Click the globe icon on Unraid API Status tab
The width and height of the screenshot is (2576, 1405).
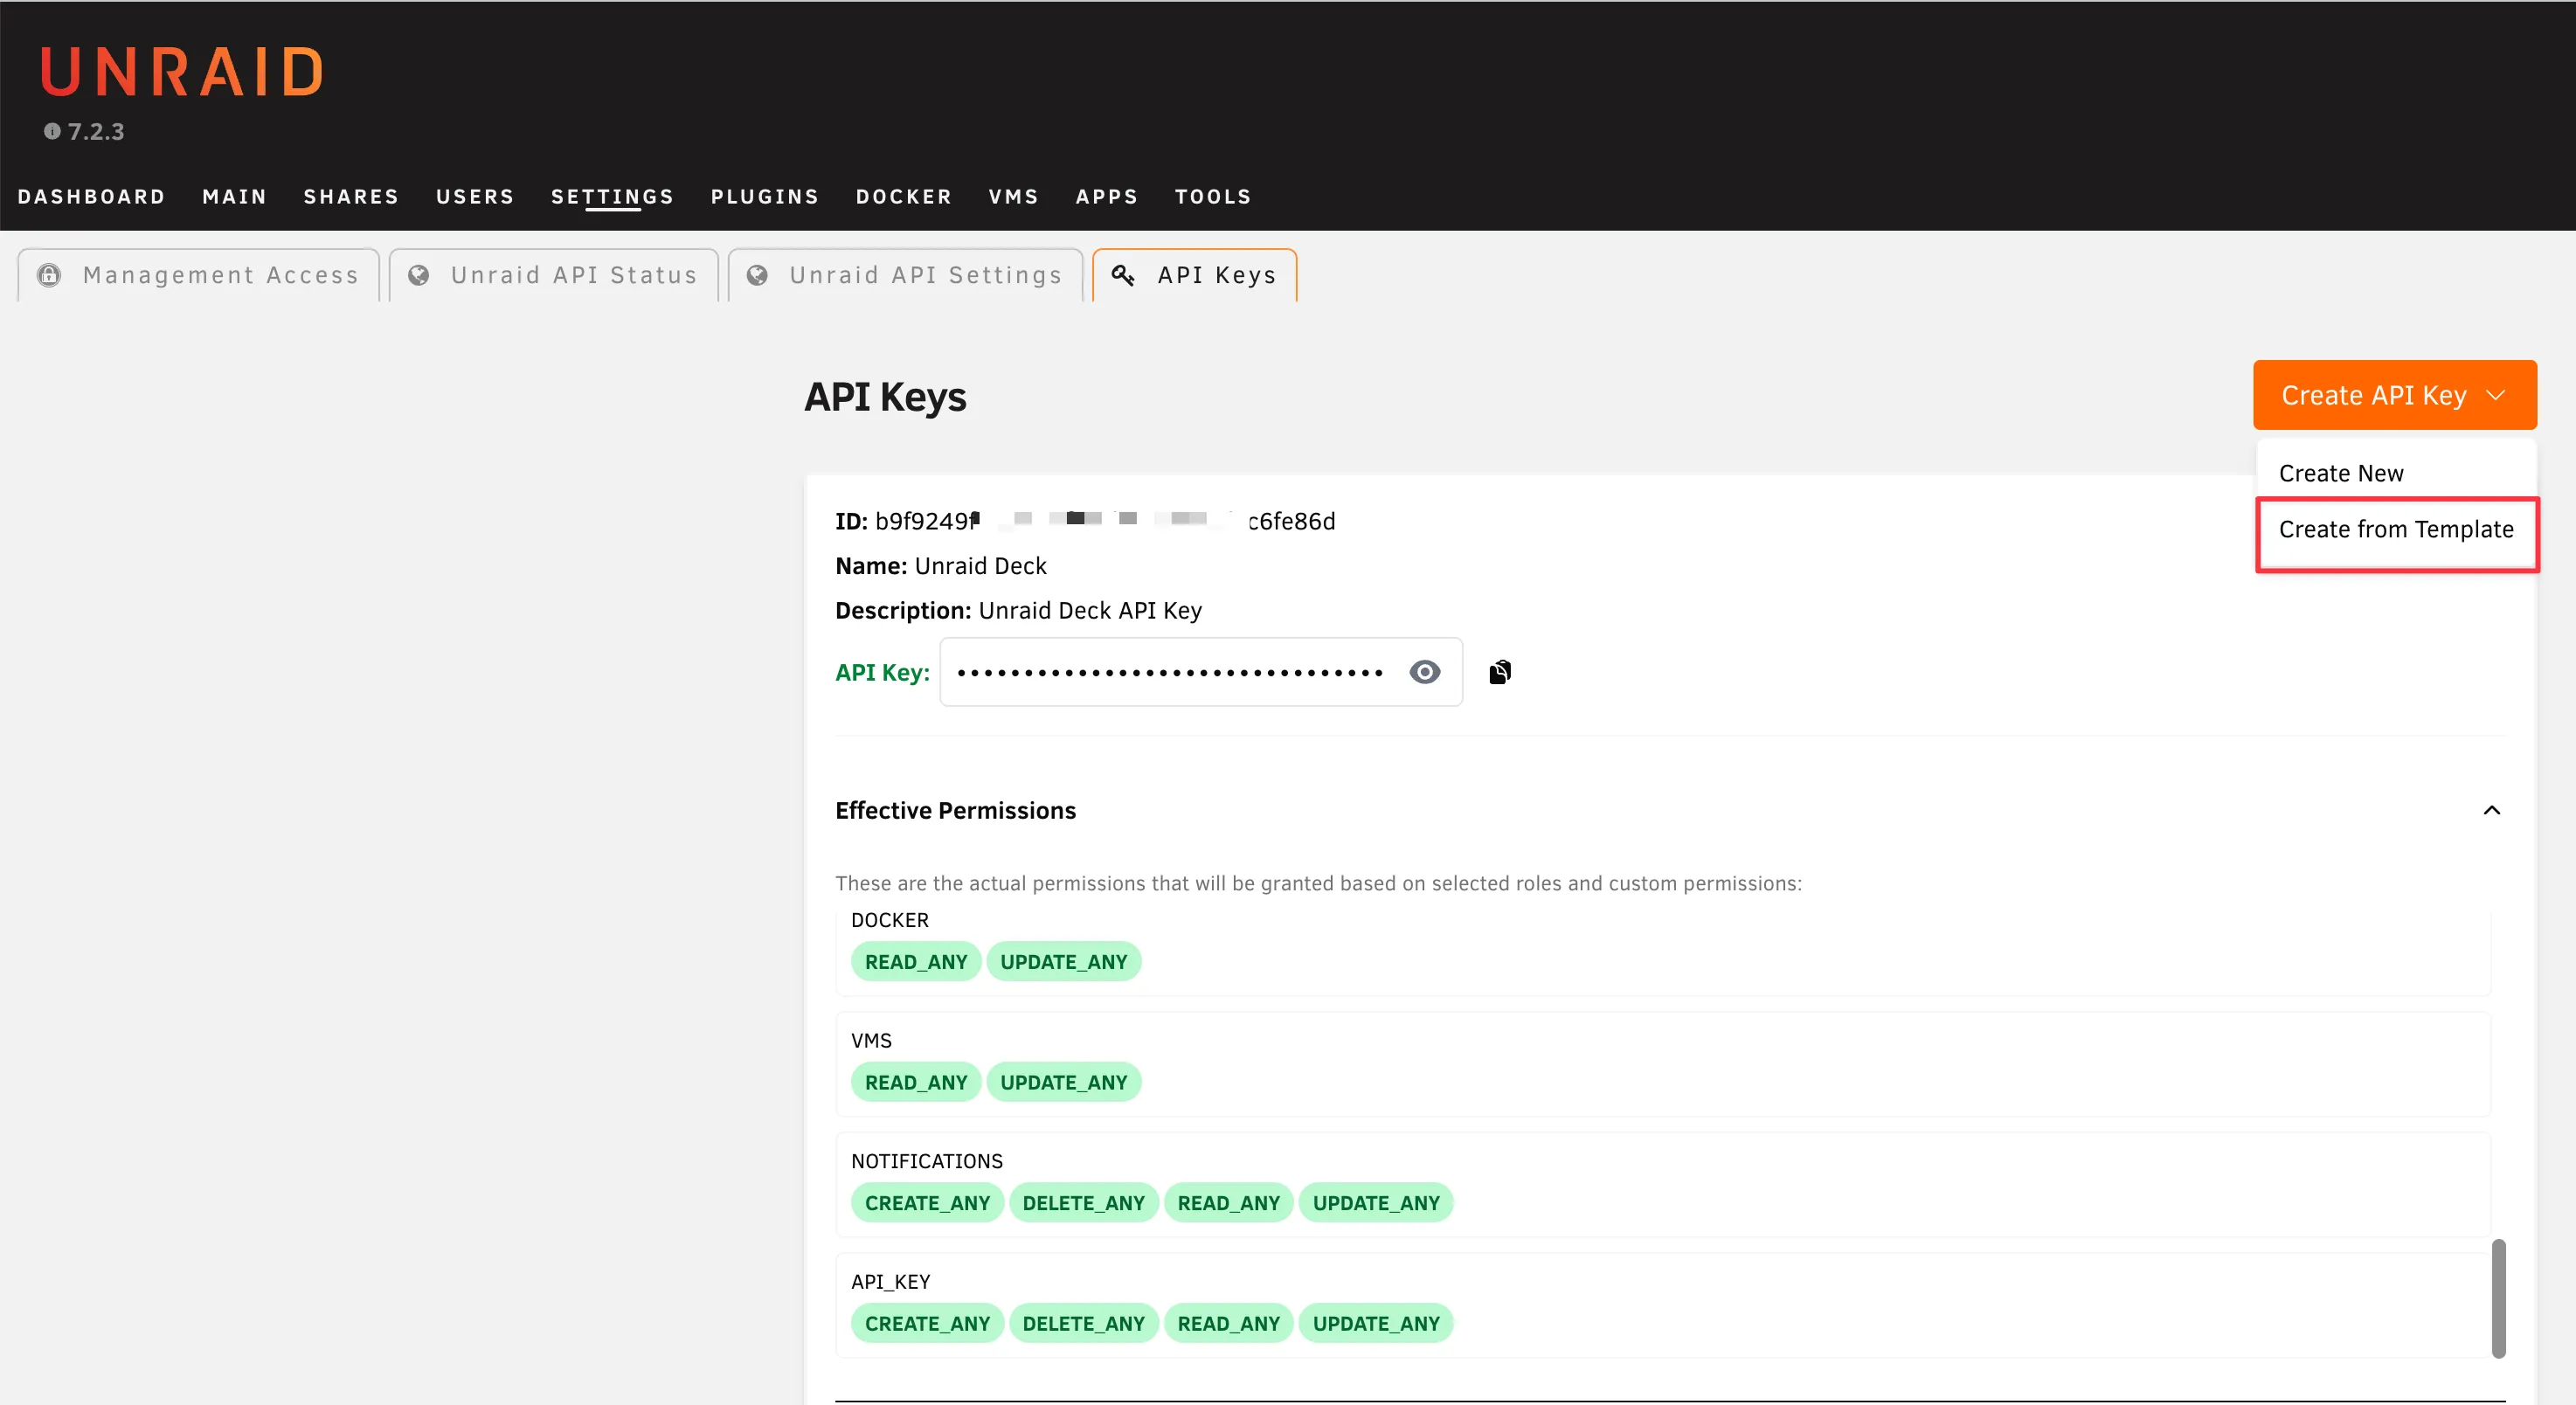click(419, 275)
